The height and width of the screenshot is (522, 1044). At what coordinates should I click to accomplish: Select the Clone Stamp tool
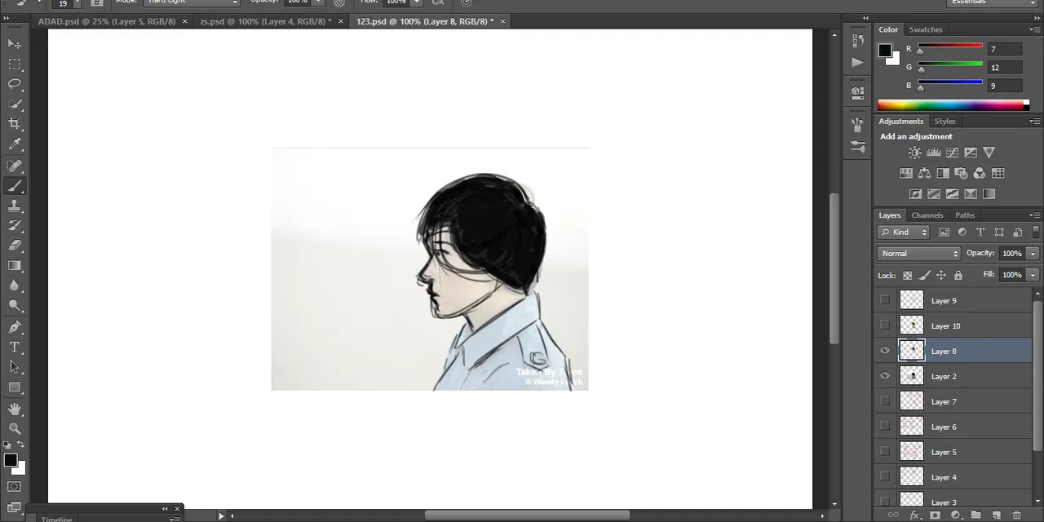(15, 206)
